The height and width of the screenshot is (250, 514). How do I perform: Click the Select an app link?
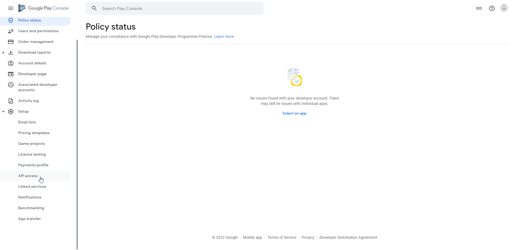[x=294, y=113]
